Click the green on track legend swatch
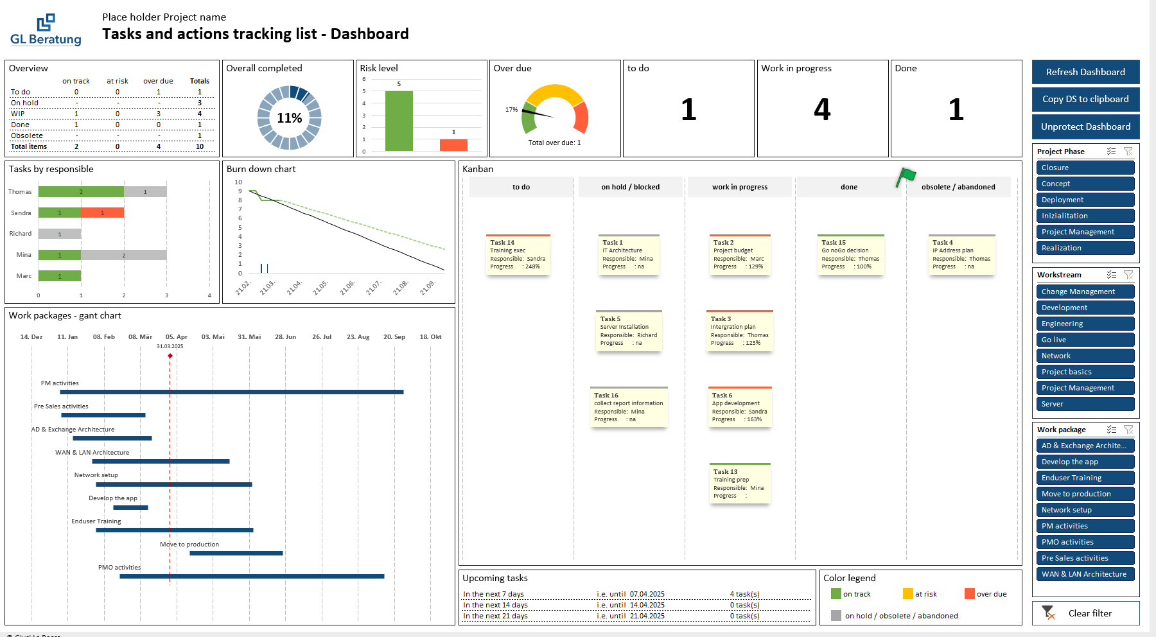Viewport: 1156px width, 637px height. click(836, 594)
